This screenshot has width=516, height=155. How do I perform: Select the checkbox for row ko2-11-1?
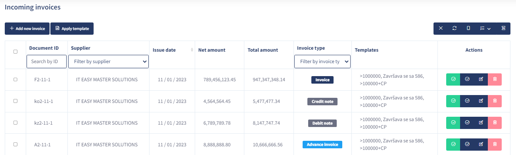[15, 101]
